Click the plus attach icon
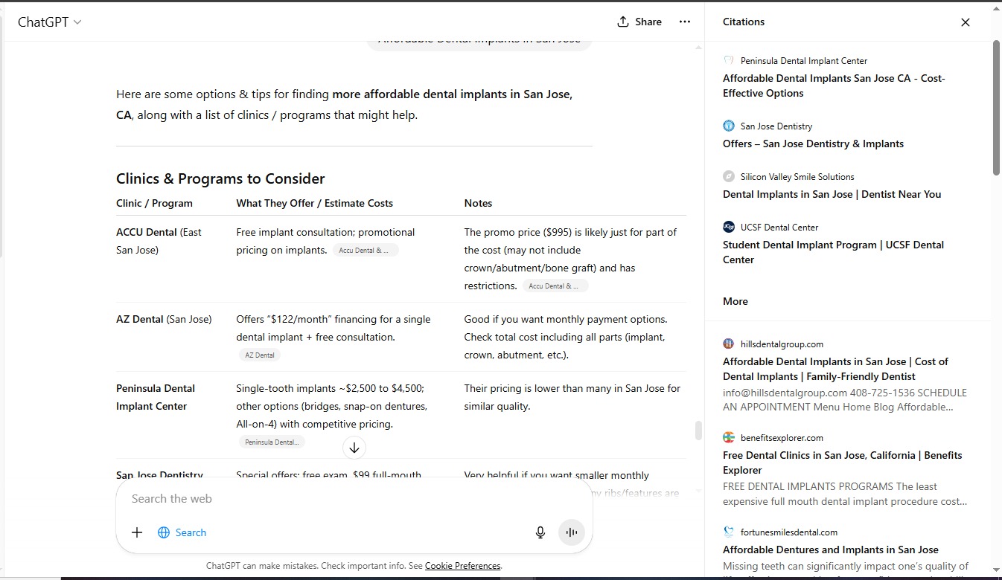This screenshot has height=580, width=1002. tap(137, 532)
